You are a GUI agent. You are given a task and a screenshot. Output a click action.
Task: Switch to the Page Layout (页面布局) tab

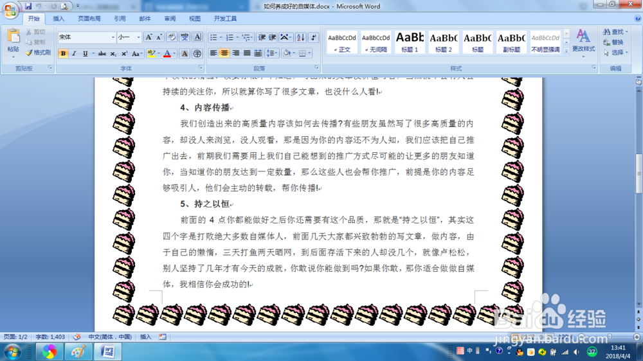click(89, 19)
